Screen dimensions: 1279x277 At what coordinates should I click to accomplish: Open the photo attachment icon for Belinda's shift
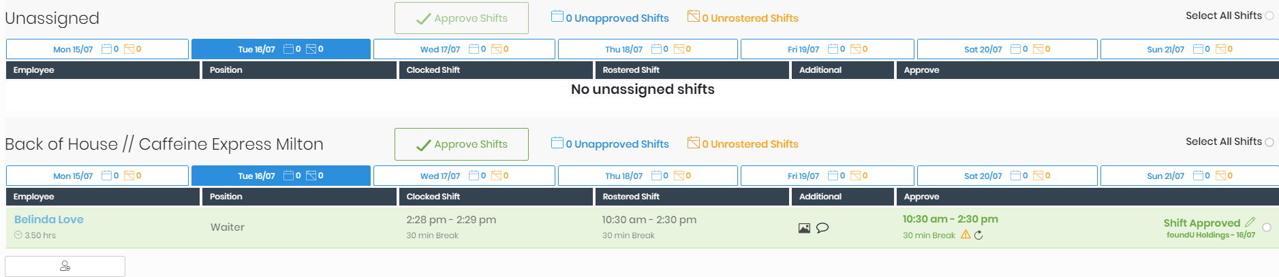click(804, 228)
